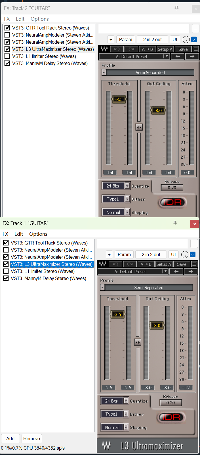Enable L1 limiter Stereo in Track 2 chain
The image size is (200, 455).
(7, 56)
